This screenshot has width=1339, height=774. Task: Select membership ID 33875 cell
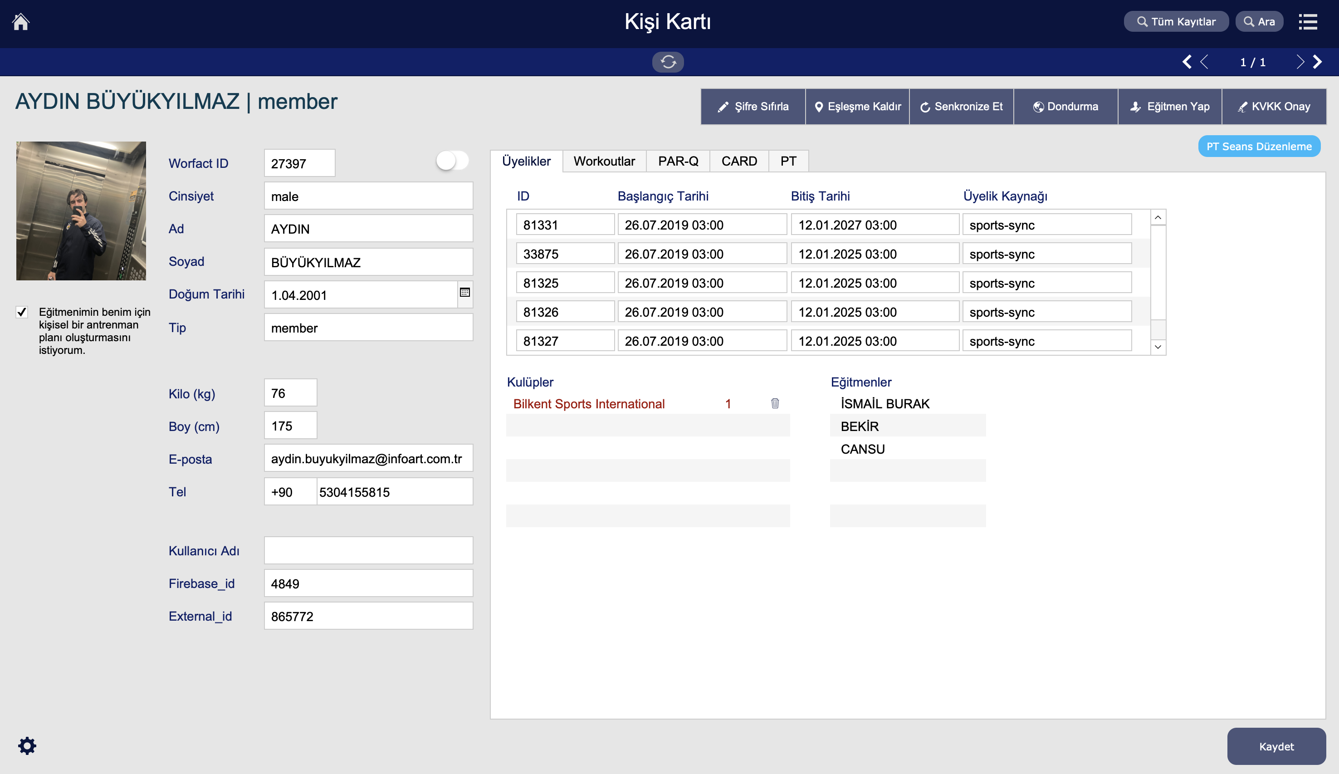click(x=565, y=254)
